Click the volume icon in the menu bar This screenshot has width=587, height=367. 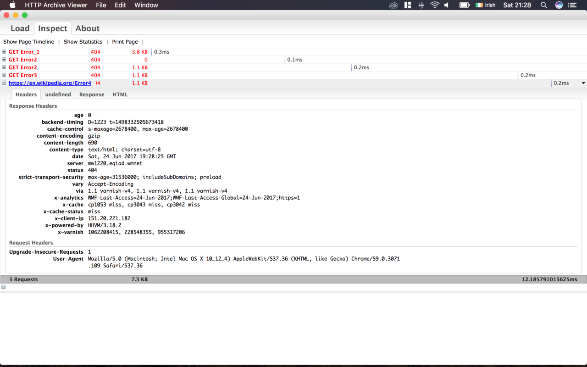(x=447, y=5)
